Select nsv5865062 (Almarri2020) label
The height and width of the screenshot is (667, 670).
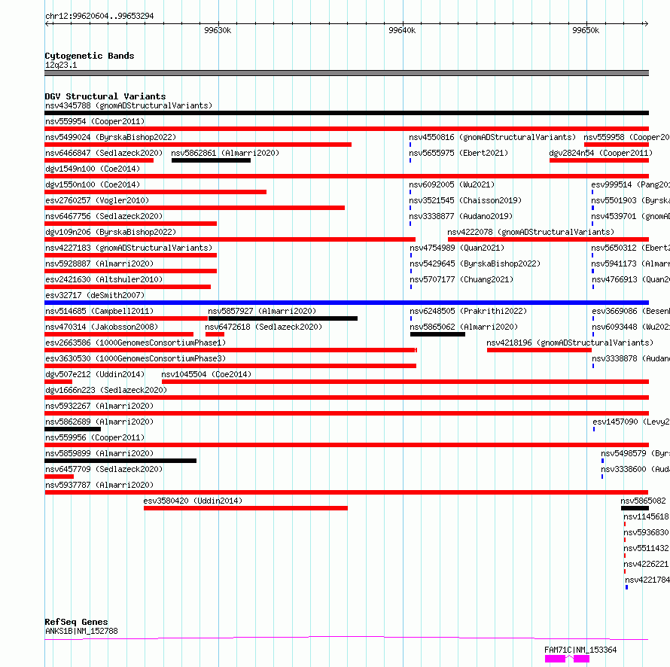(x=464, y=327)
